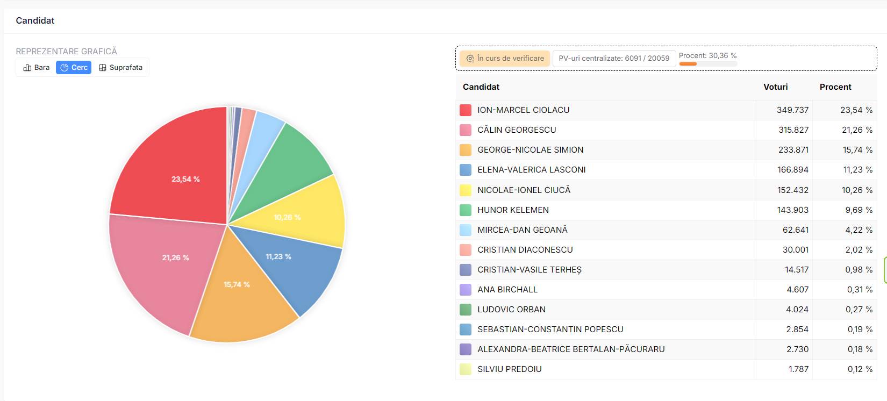
Task: Click yellow swatch beside Nicolae-Ionel Ciucă
Action: 466,190
